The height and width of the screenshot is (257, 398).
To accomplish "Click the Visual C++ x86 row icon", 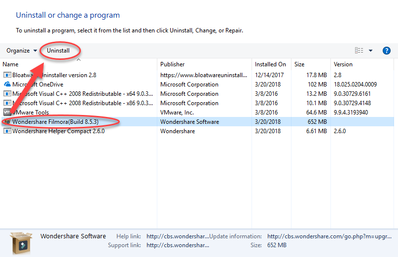I will pos(7,103).
